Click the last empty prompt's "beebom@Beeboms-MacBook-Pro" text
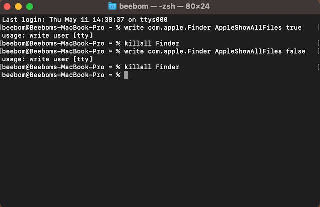Screen dimensions: 320x207 point(54,75)
